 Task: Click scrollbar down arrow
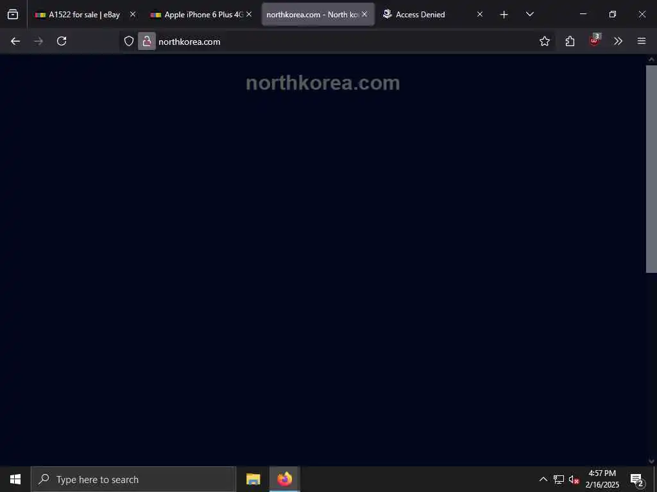pyautogui.click(x=651, y=461)
